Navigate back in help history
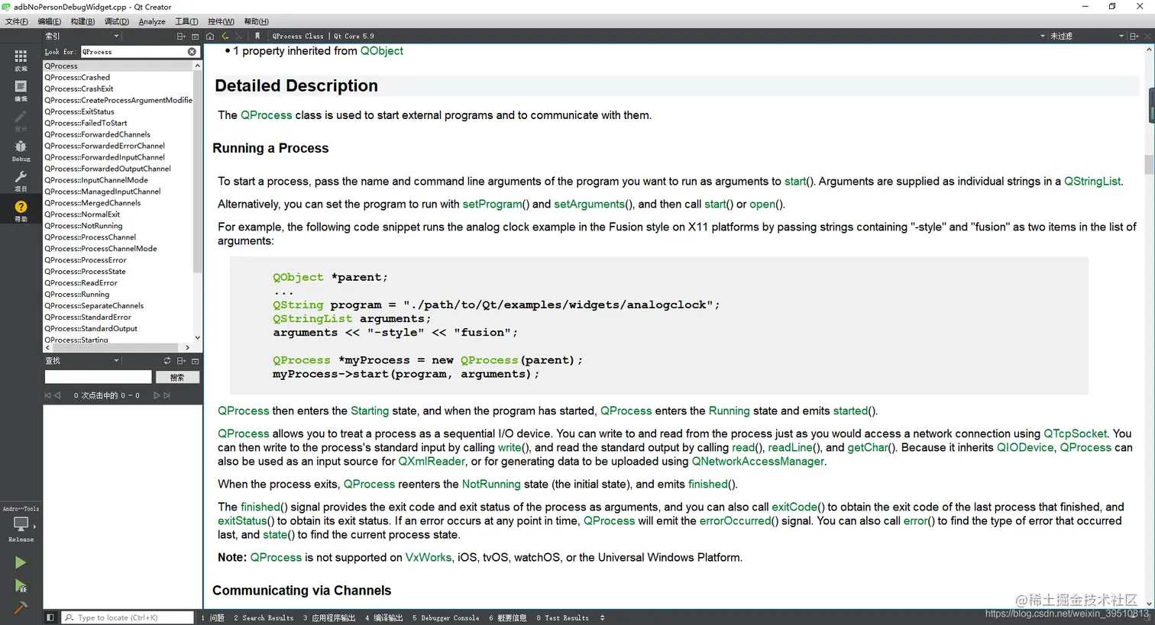 tap(225, 36)
